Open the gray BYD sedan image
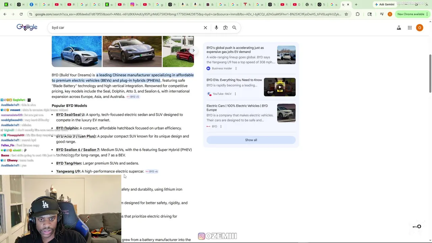The width and height of the screenshot is (432, 243). [132, 52]
